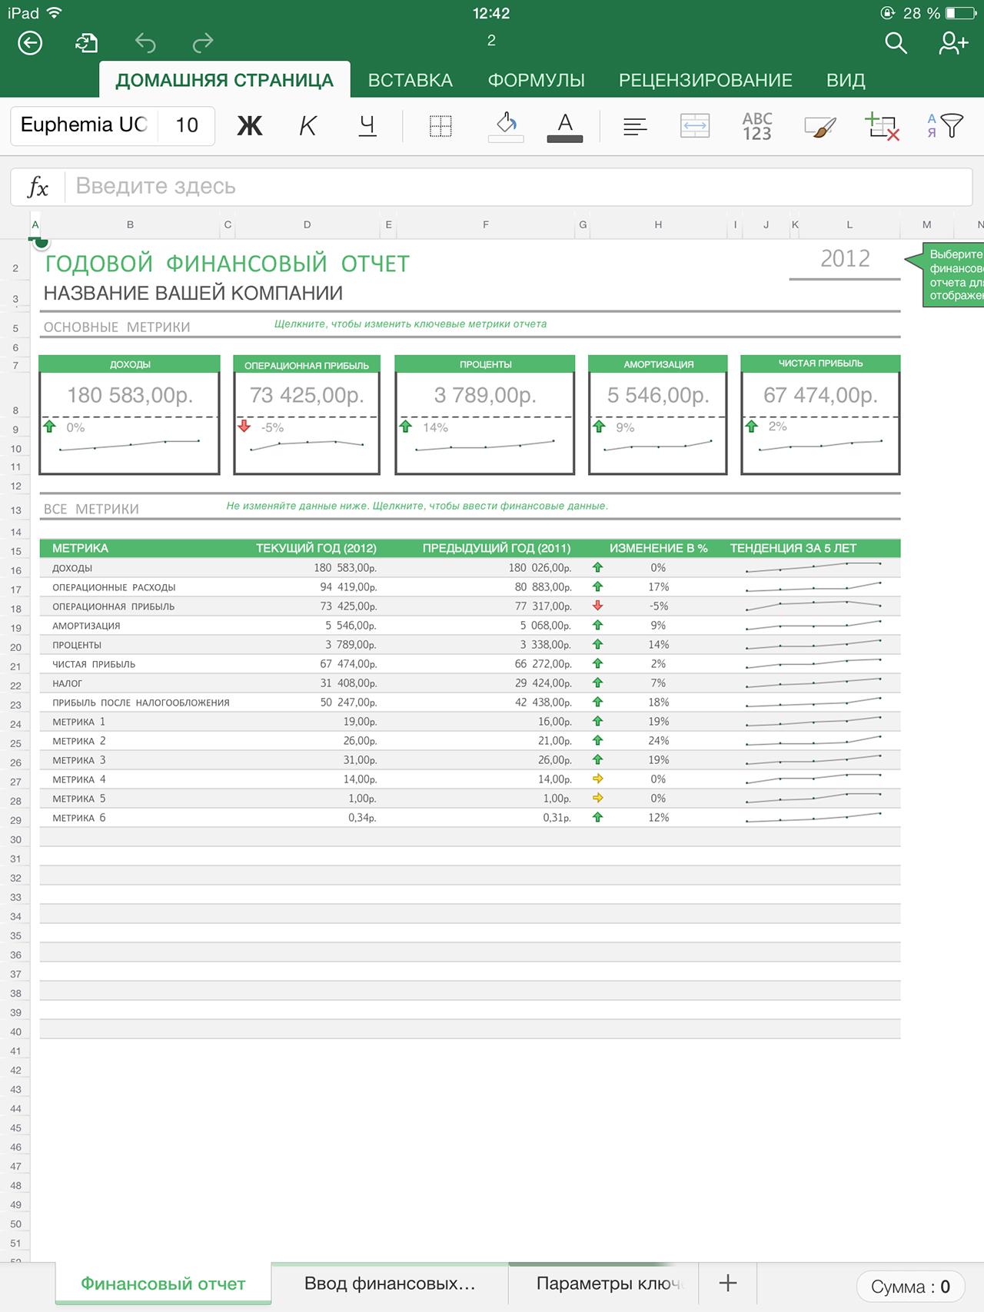The height and width of the screenshot is (1312, 984).
Task: Click the green arrow in НАЛОГ row
Action: point(597,683)
